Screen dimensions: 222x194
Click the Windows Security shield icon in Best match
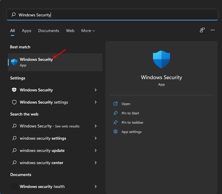14,62
